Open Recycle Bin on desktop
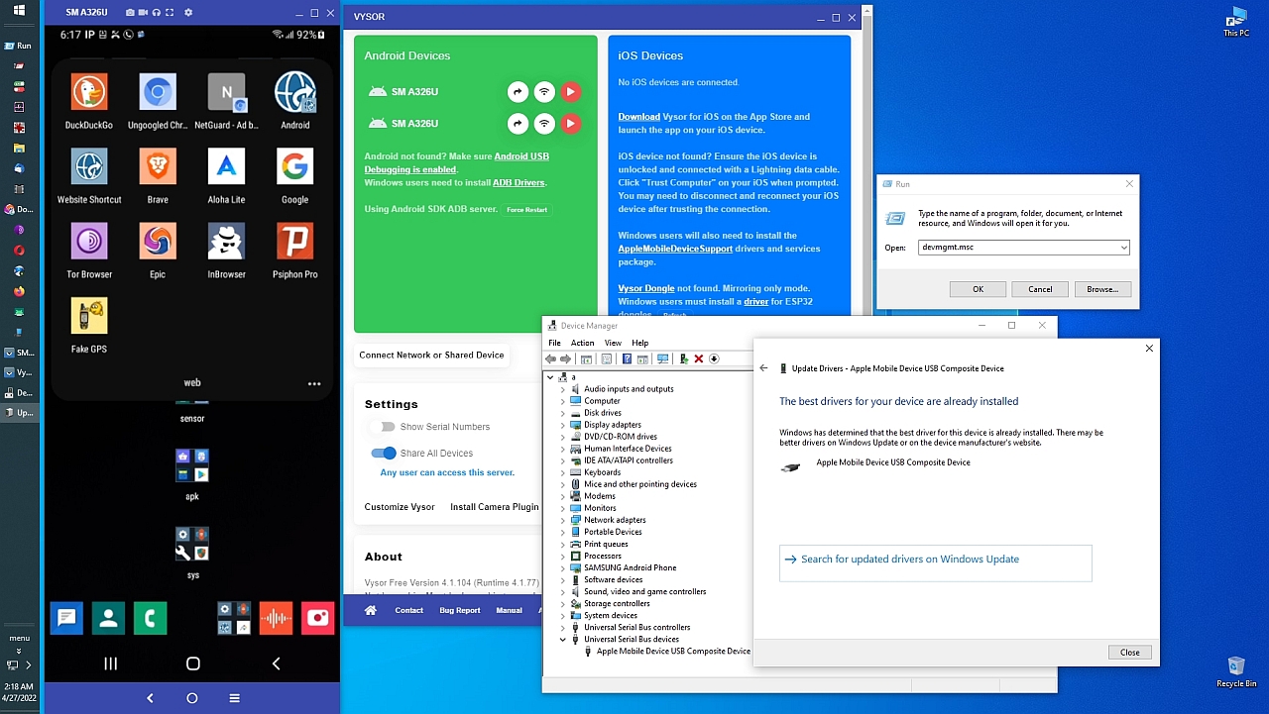 1236,671
